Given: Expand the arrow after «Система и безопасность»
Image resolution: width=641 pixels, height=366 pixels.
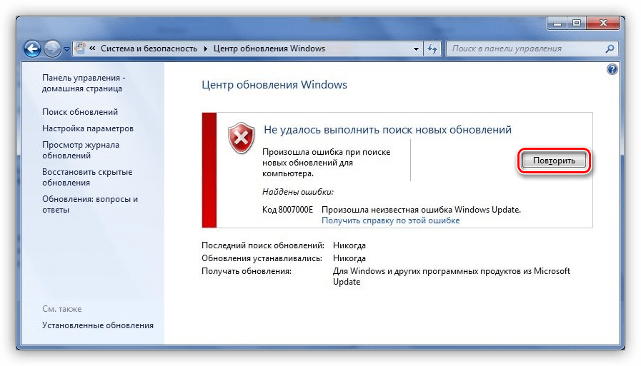Looking at the screenshot, I should pos(207,49).
